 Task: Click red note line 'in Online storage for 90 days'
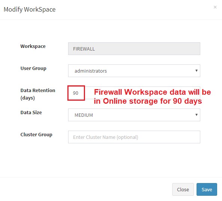148,101
